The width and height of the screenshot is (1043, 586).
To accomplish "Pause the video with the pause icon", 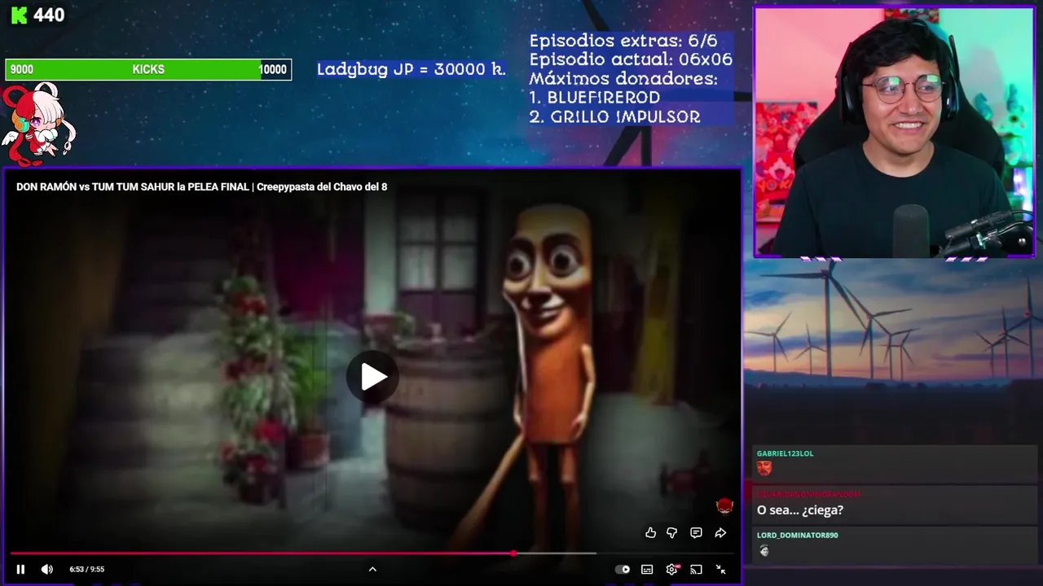I will (x=20, y=570).
